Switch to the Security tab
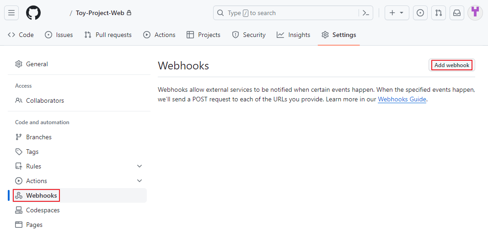This screenshot has width=488, height=231. pos(249,35)
